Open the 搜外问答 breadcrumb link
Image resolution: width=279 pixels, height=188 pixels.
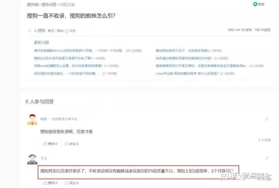[49, 5]
